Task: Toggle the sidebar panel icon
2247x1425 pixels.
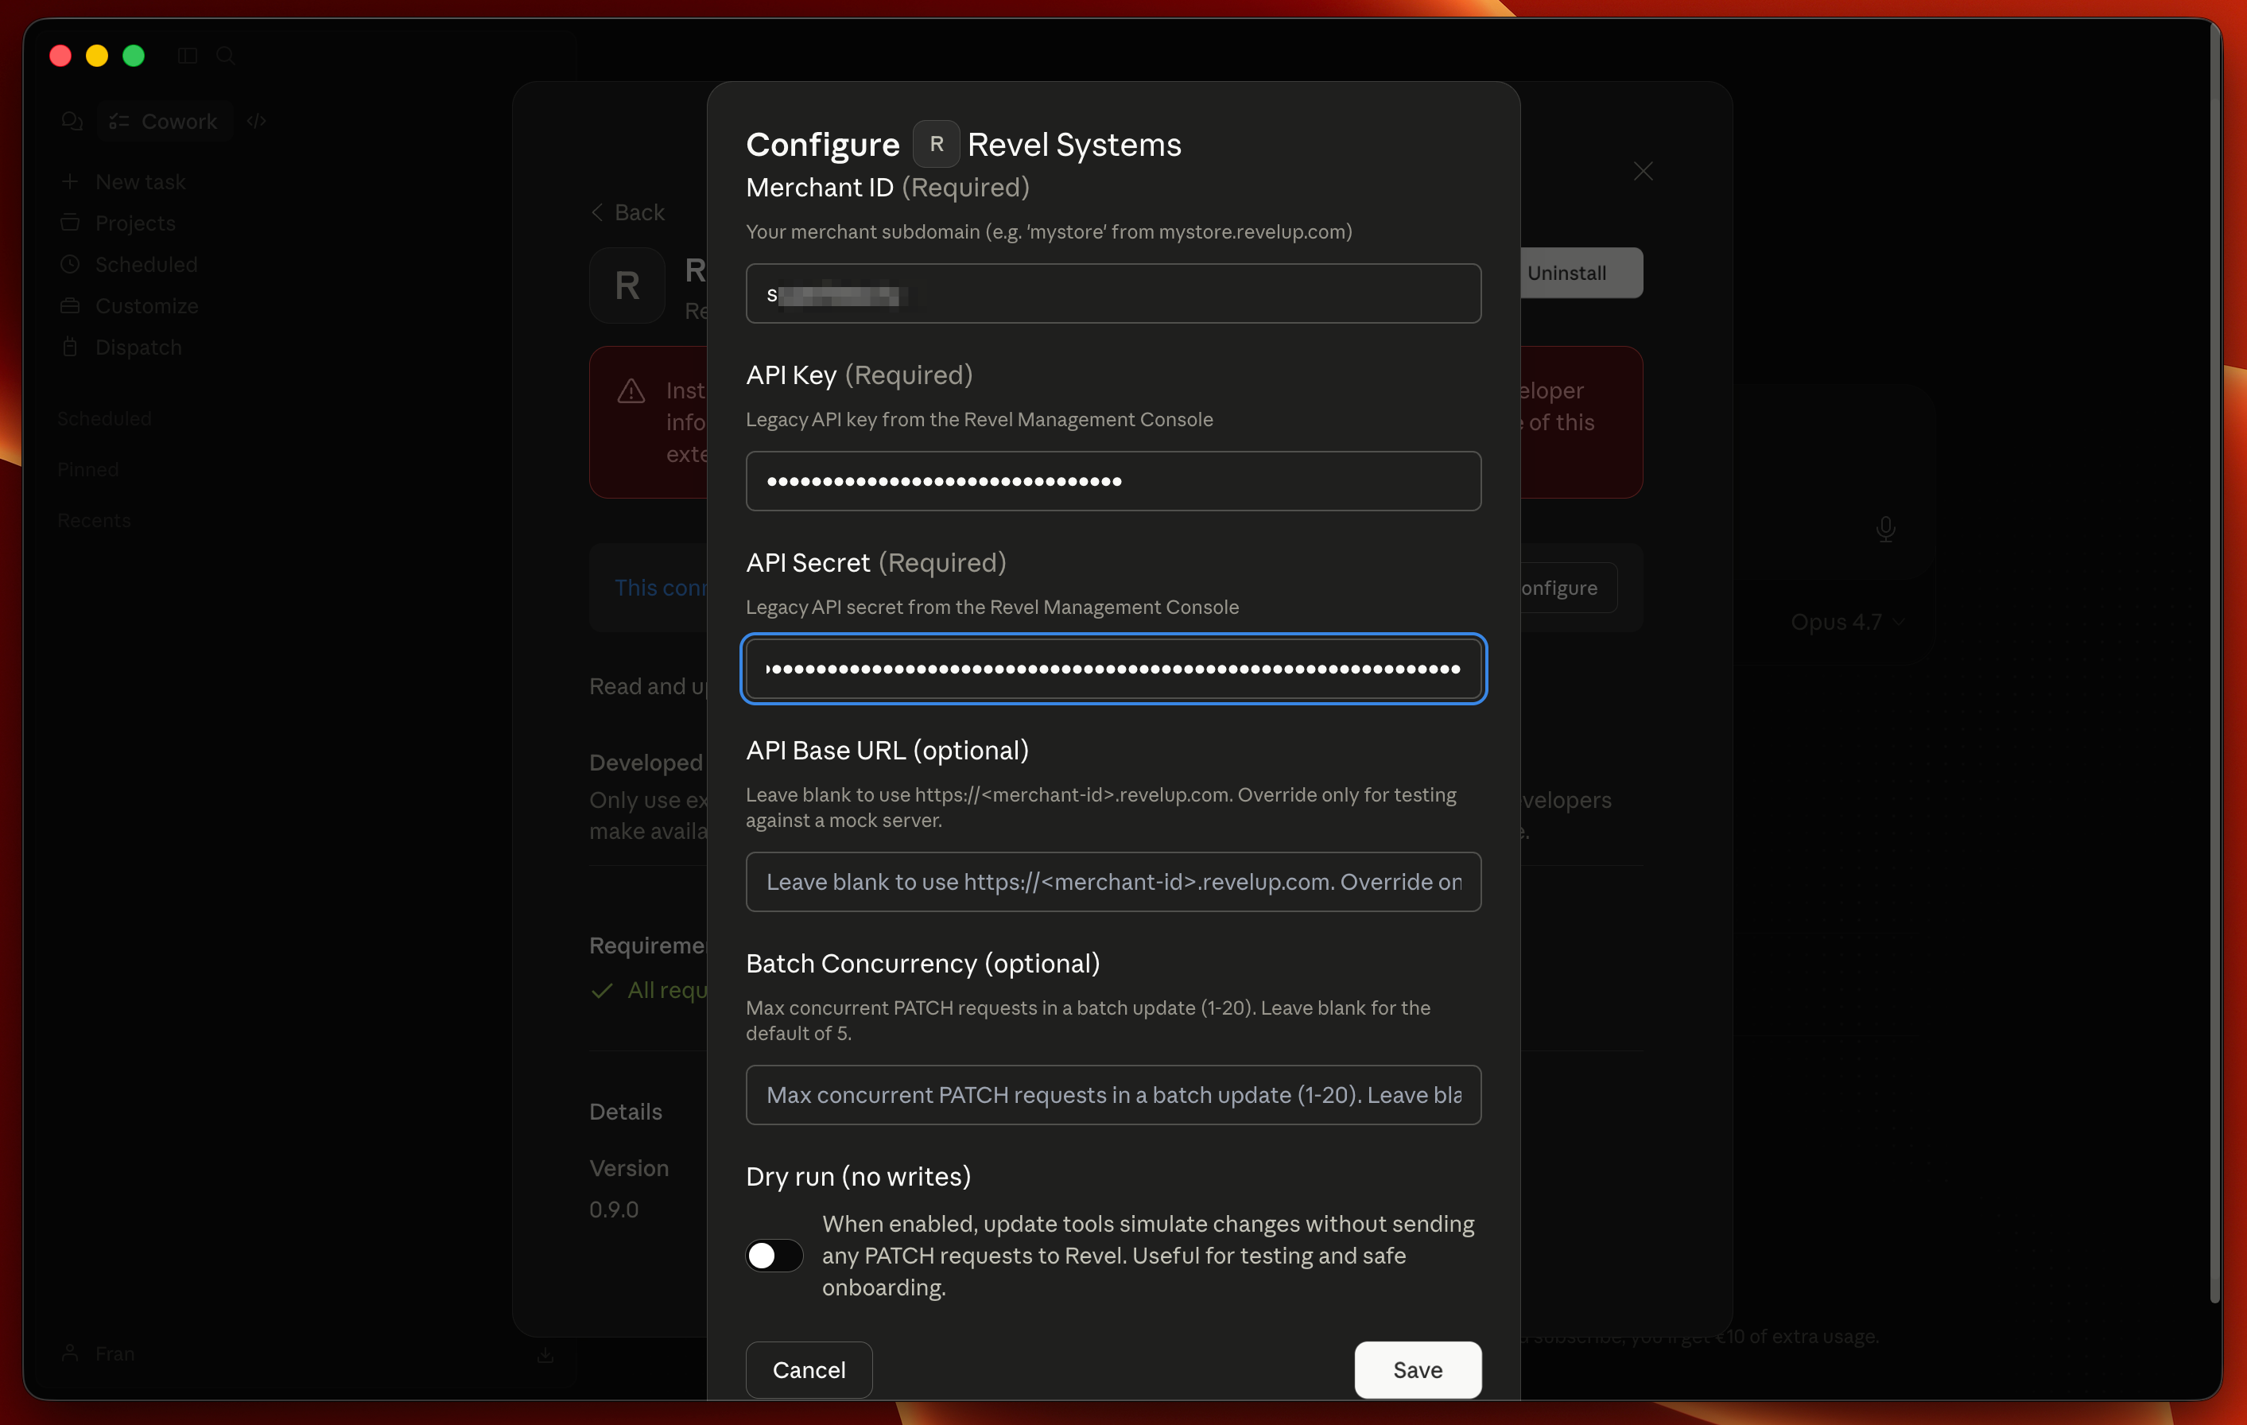Action: 188,56
